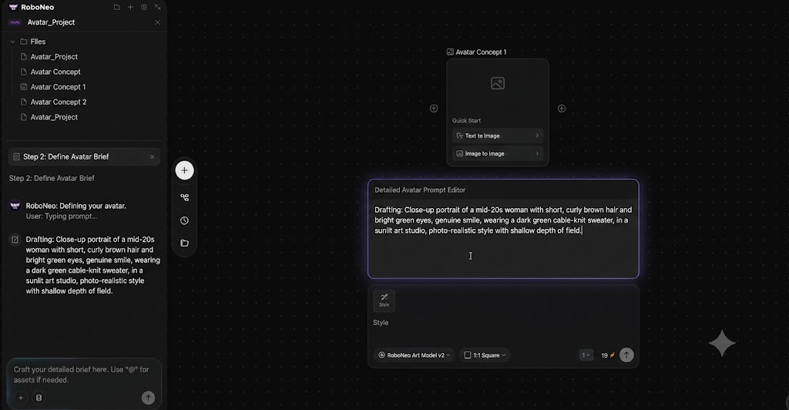
Task: Click the collapse panel icon in header
Action: point(157,7)
